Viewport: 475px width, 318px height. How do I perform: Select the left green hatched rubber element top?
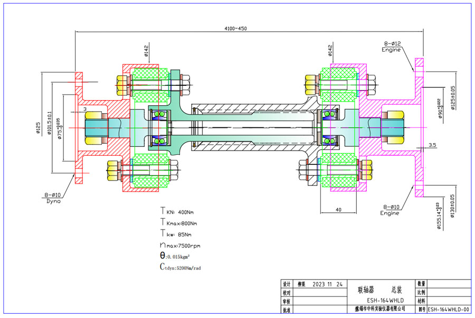pyautogui.click(x=151, y=82)
